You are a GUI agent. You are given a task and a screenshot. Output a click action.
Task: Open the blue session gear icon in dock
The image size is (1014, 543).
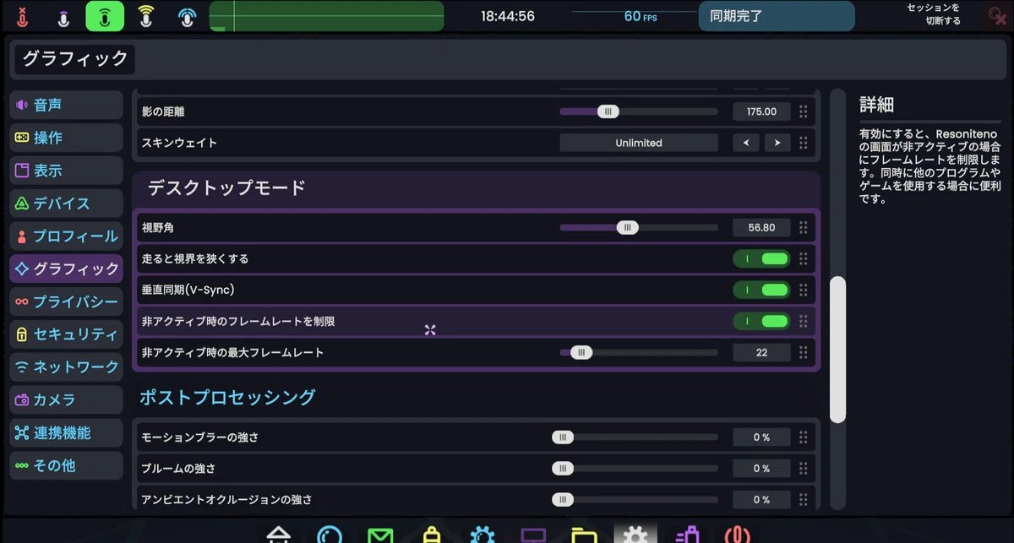point(482,535)
